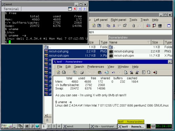Click scroll-left arrow in Xfe left panel scrollbar
This screenshot has height=131, width=175.
point(46,116)
